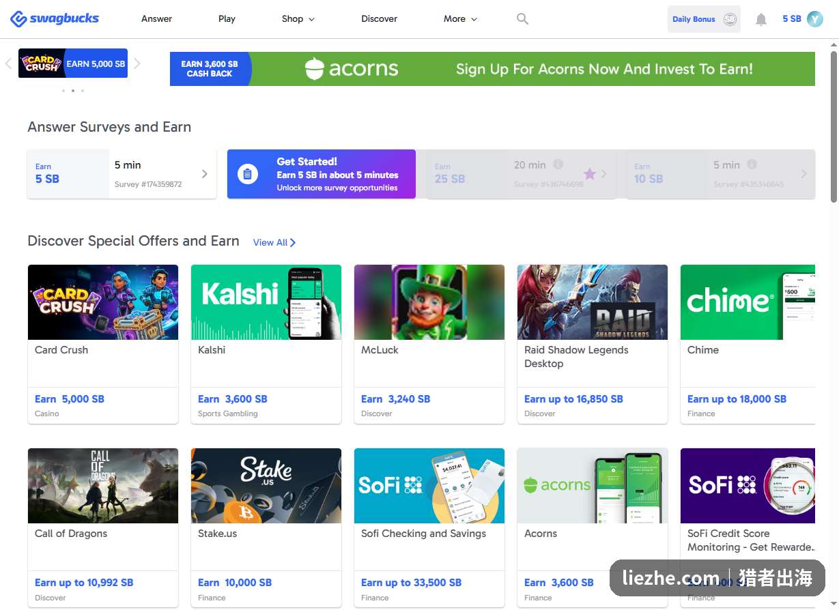Viewport: 839px width, 610px height.
Task: Click the Sports Gambling category label
Action: pos(228,413)
